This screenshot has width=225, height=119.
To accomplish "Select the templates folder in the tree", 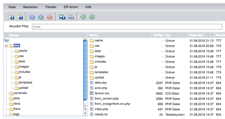I will coord(25,82).
